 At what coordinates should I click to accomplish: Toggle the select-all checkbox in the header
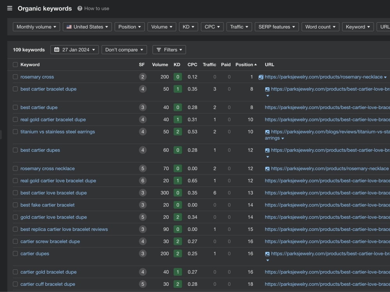[x=16, y=65]
